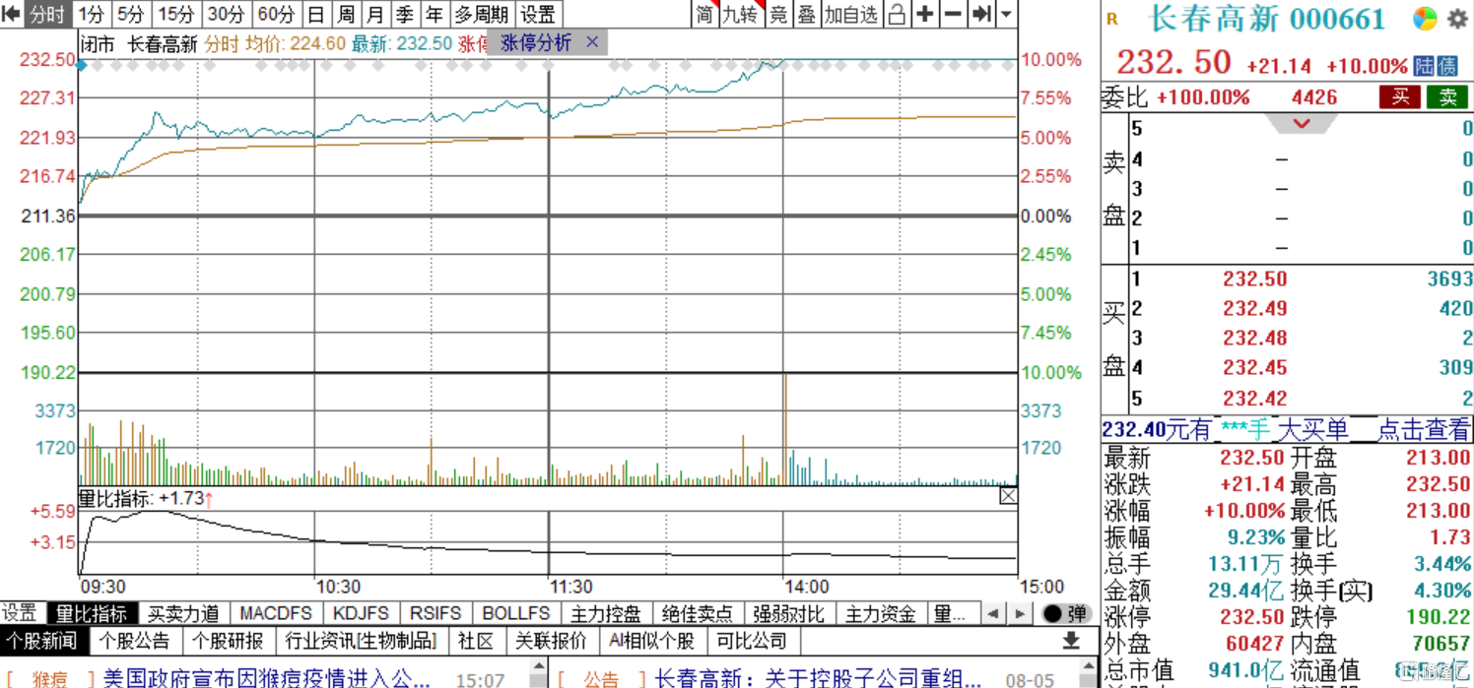Image resolution: width=1474 pixels, height=688 pixels.
Task: Open the 日 daily chart
Action: 315,15
